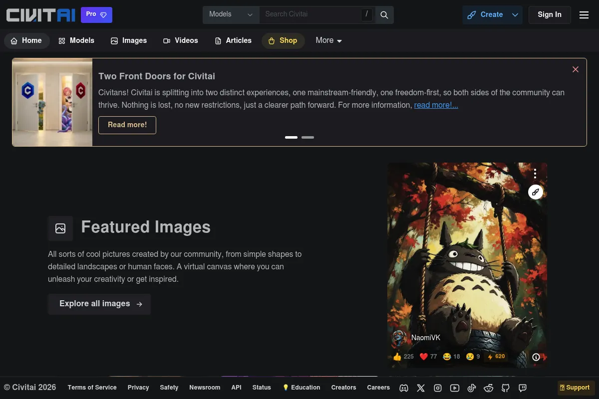
Task: React with heart on Totoro image
Action: click(428, 357)
